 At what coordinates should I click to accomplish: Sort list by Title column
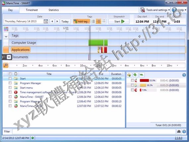pyautogui.click(x=49, y=74)
